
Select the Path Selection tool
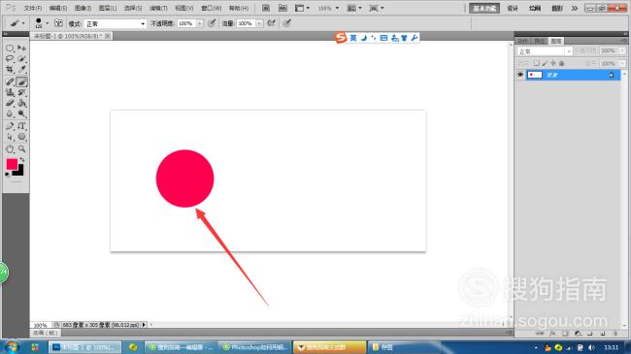10,137
